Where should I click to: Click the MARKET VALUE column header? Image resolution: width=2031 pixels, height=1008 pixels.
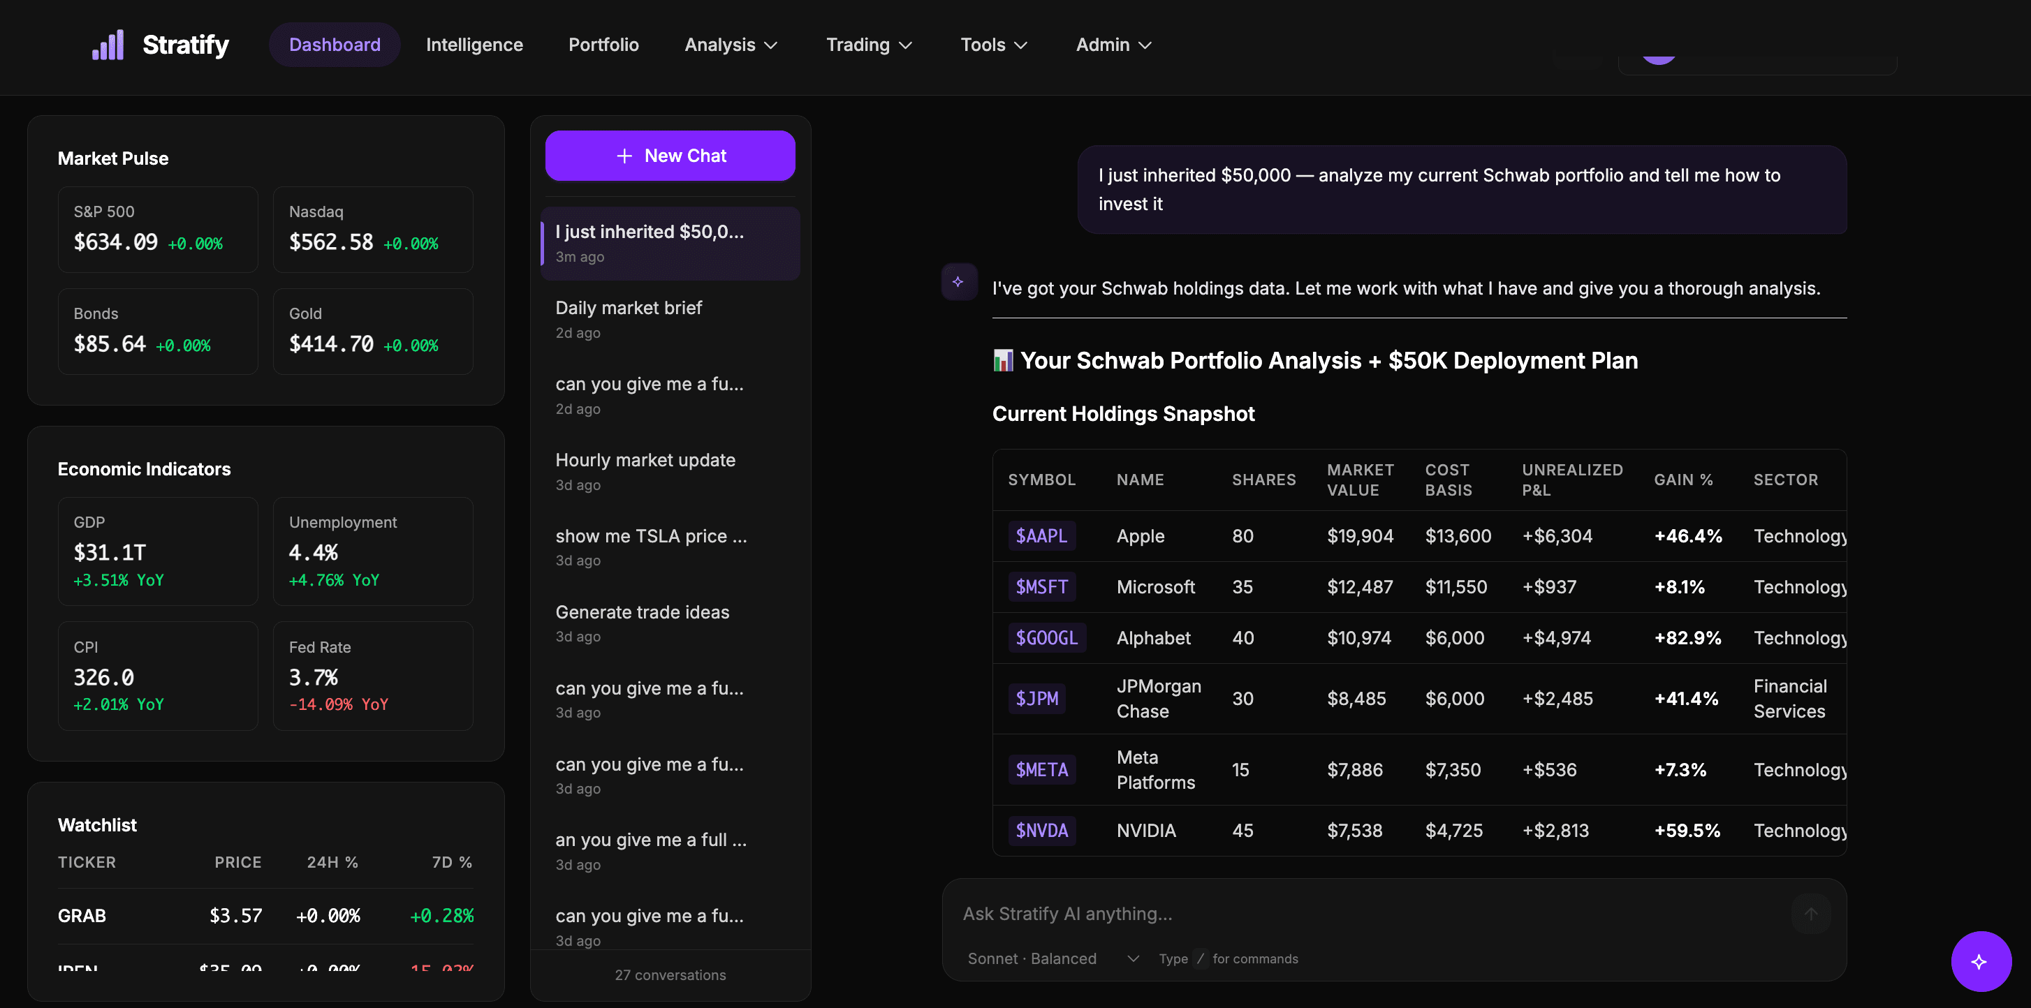point(1360,480)
